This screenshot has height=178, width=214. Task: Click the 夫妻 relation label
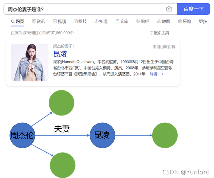pos(62,129)
